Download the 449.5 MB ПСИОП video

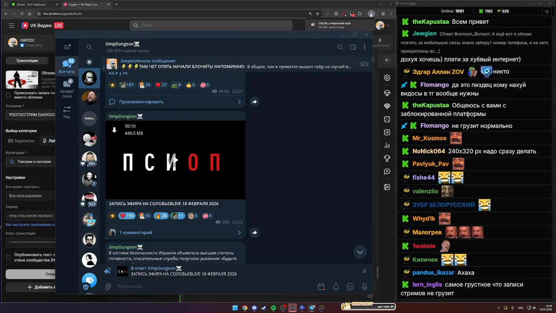click(114, 130)
